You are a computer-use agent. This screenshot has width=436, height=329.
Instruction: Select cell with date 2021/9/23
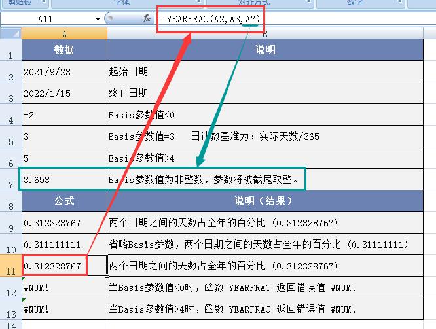tap(64, 71)
